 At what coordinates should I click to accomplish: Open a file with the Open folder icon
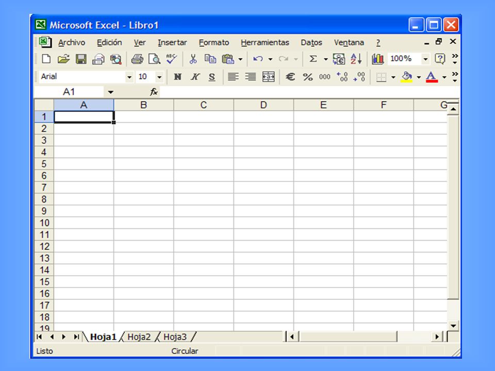coord(63,59)
